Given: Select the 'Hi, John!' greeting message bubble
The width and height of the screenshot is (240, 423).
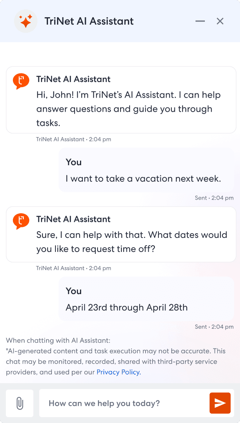Looking at the screenshot, I should [x=121, y=100].
